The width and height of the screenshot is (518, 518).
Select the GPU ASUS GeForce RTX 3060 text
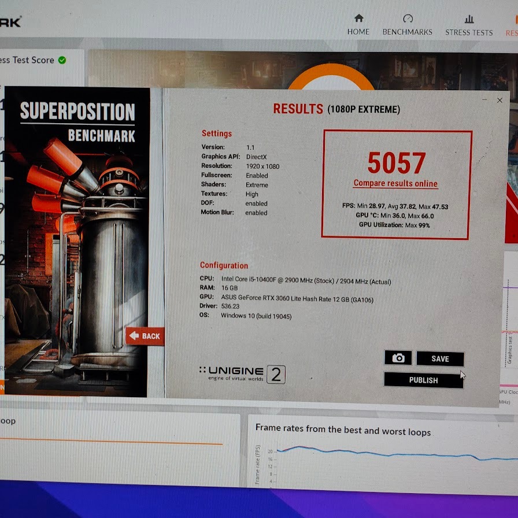pyautogui.click(x=297, y=299)
